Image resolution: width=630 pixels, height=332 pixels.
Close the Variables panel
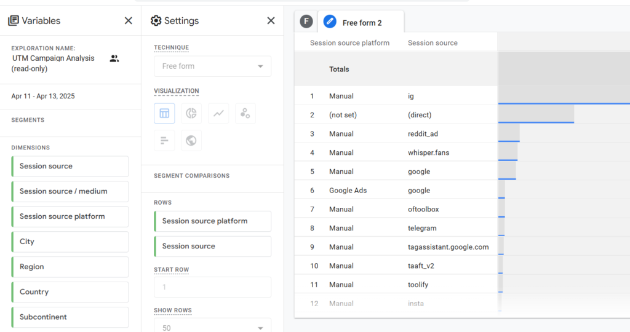point(128,20)
